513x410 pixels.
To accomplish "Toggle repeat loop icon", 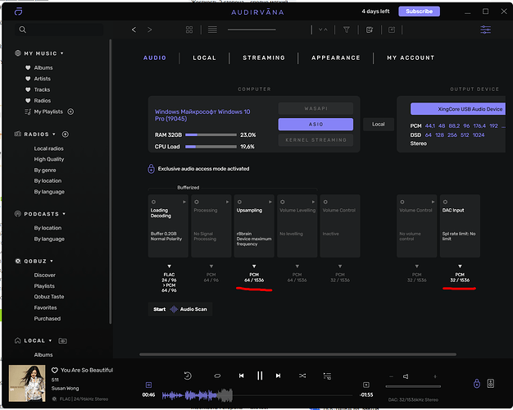I will coord(217,376).
